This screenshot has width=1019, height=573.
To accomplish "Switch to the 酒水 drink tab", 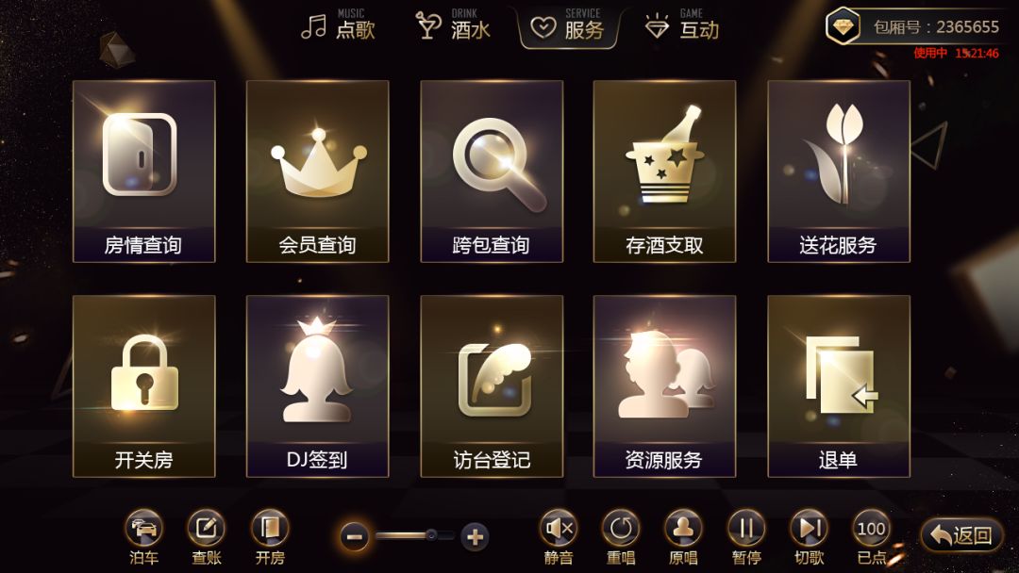I will [453, 26].
